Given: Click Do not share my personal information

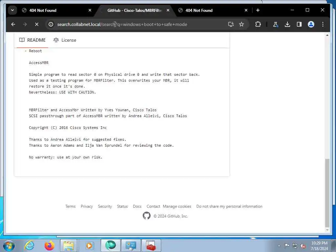Looking at the screenshot, I should pos(229,206).
